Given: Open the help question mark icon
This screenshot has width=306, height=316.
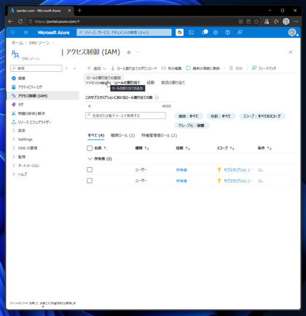Looking at the screenshot, I should 227,33.
